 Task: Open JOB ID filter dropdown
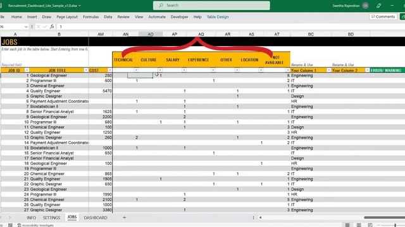(27, 70)
